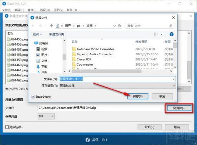The height and width of the screenshot is (145, 197).
Task: Toggle the 更多选项 checkbox
Action: [7, 127]
